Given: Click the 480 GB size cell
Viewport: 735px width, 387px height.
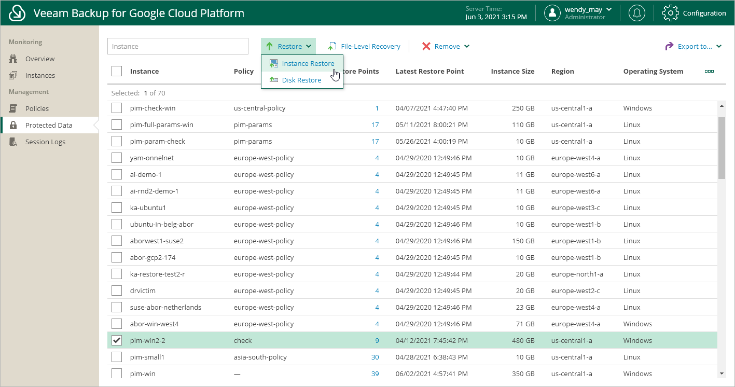Looking at the screenshot, I should click(524, 340).
